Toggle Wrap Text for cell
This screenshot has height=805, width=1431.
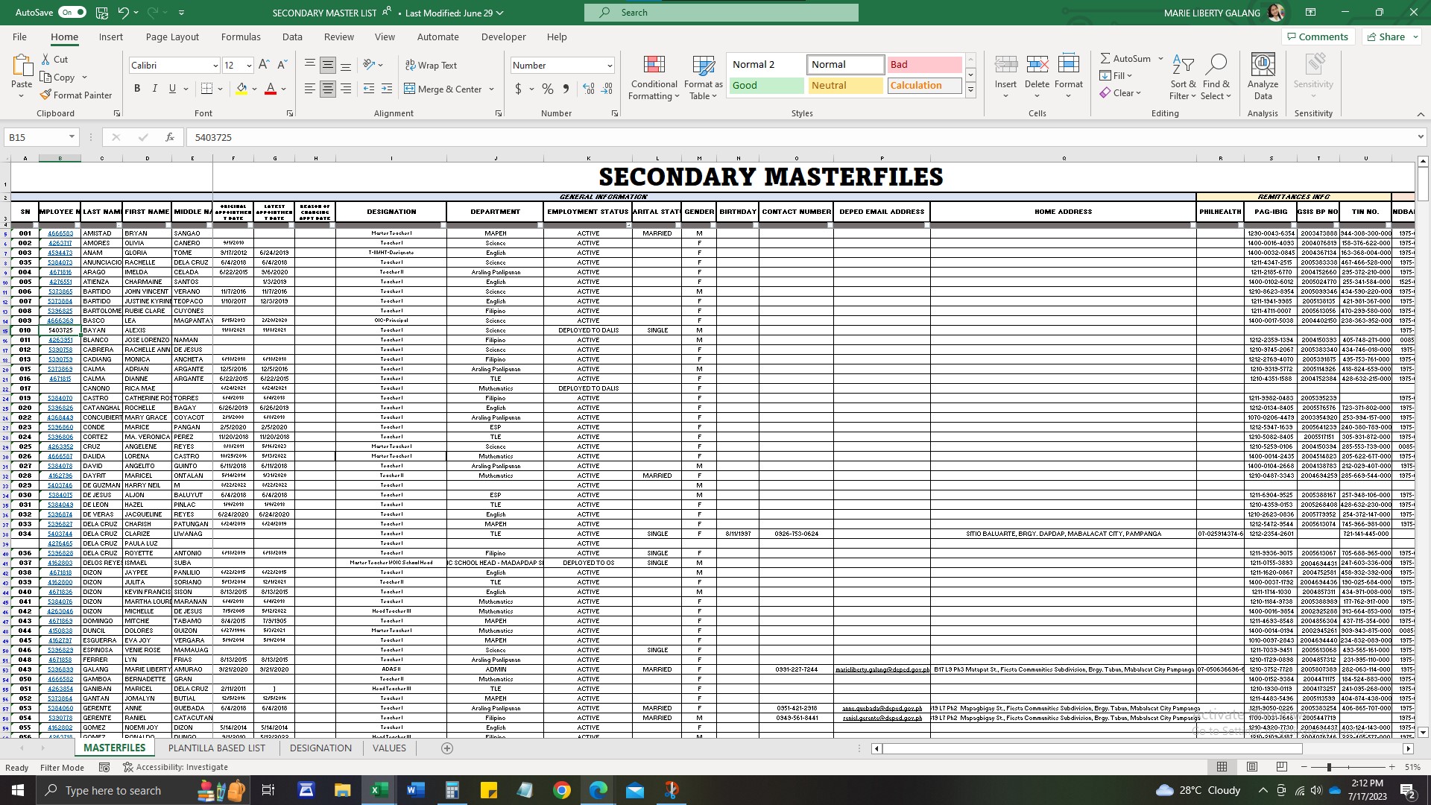click(x=431, y=65)
